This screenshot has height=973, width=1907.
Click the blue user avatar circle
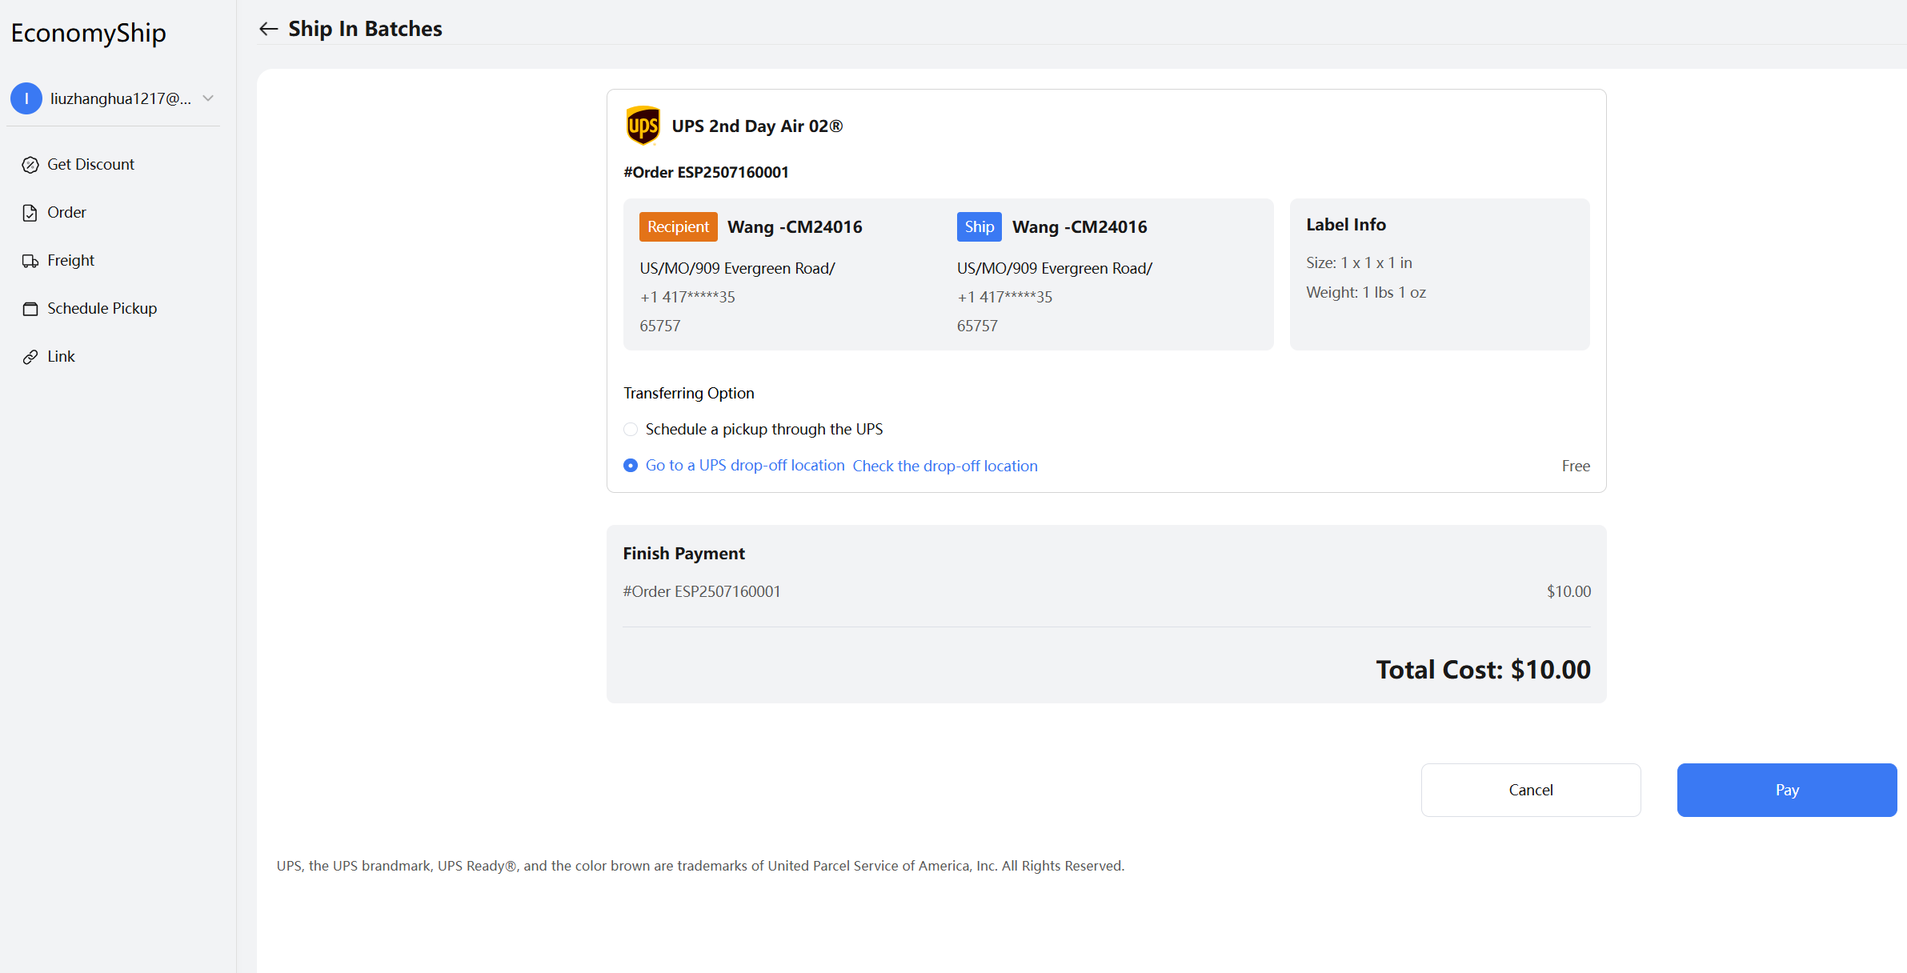point(26,98)
